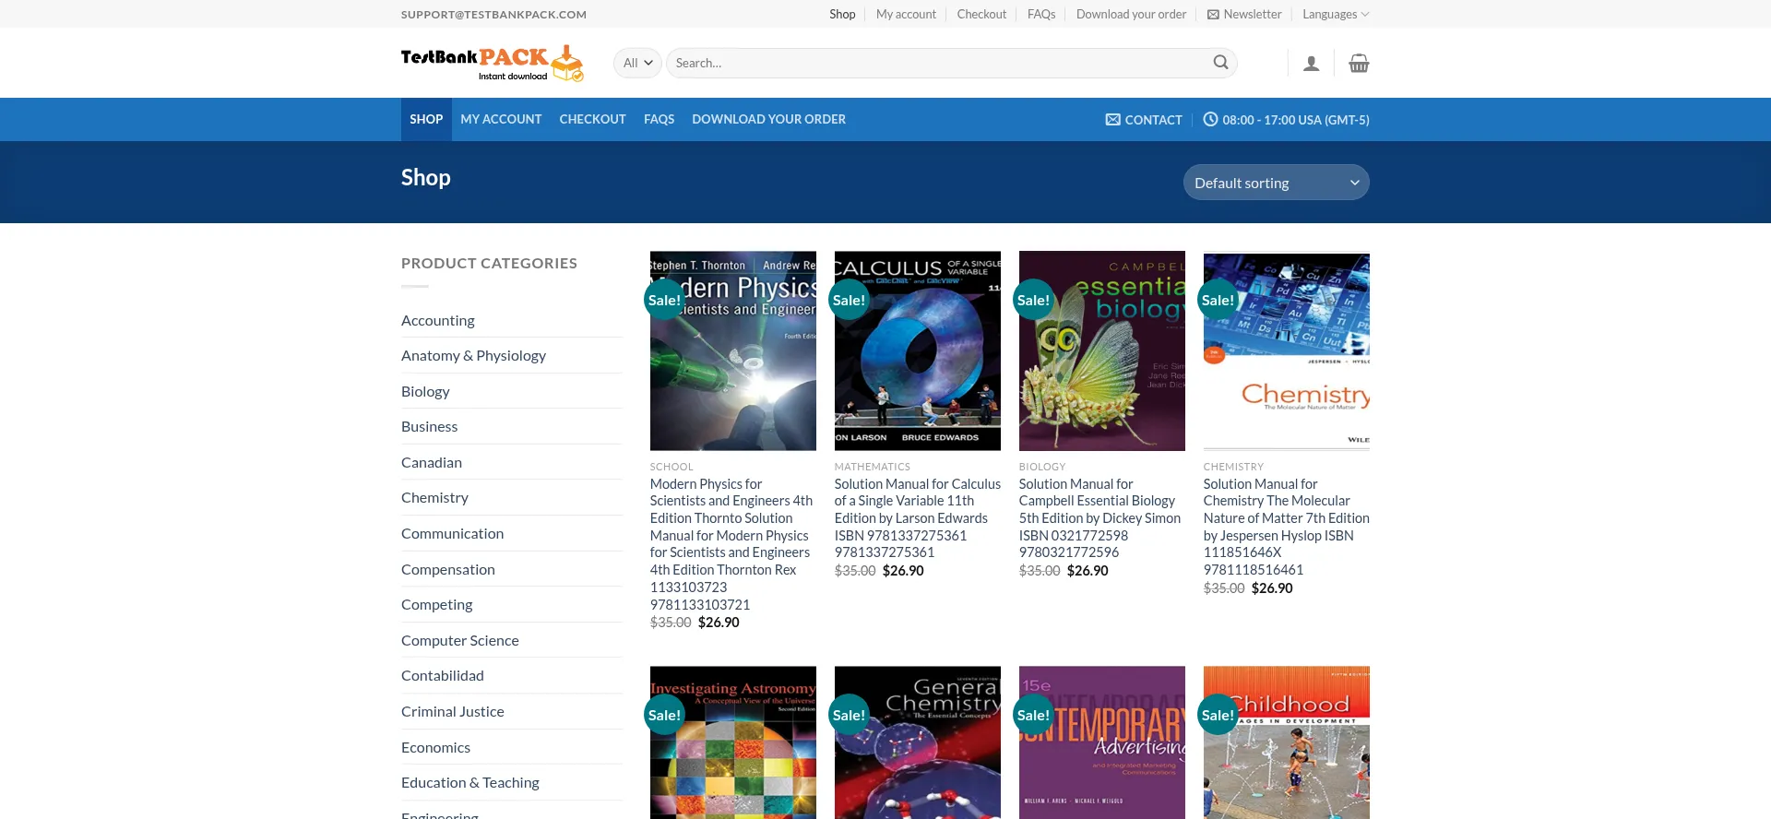The image size is (1771, 819).
Task: Open the Default sorting dropdown
Action: 1276,183
